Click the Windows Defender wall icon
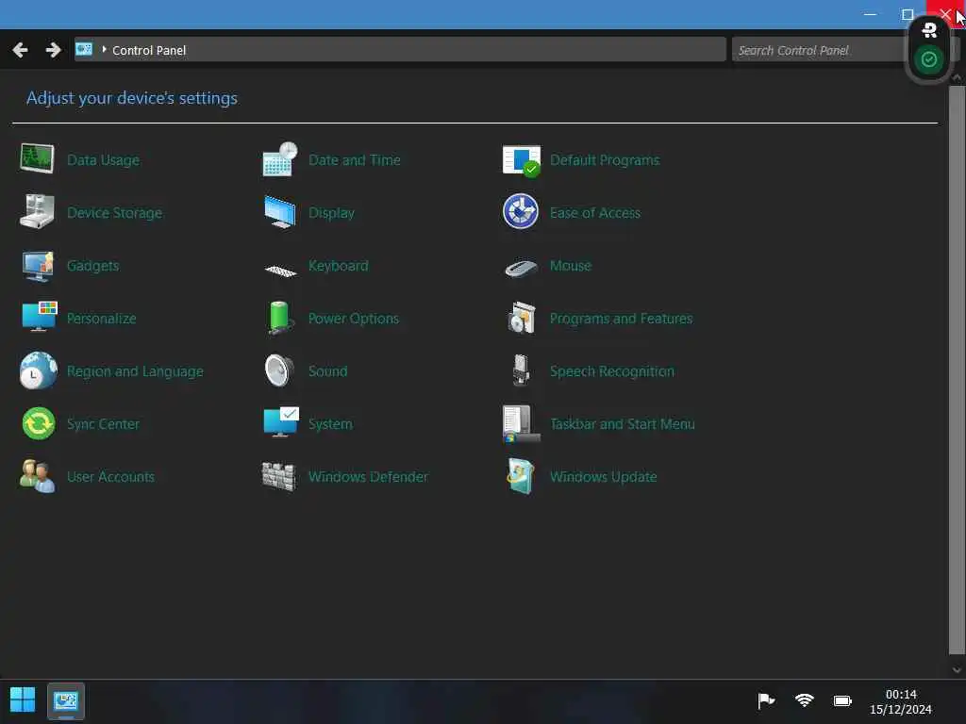Viewport: 966px width, 724px height. click(279, 476)
